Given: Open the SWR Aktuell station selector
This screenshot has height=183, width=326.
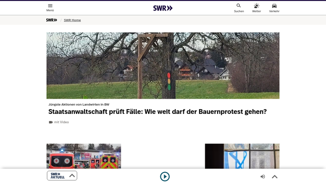Looking at the screenshot, I should [62, 175].
